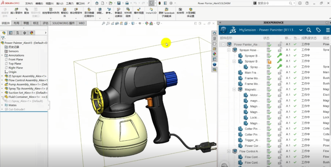Open Linear Component Pattern (线性零部件阵列)
This screenshot has width=331, height=167.
[x=51, y=11]
